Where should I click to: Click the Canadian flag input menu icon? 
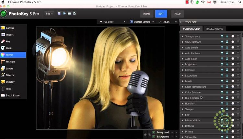pyautogui.click(x=209, y=2)
